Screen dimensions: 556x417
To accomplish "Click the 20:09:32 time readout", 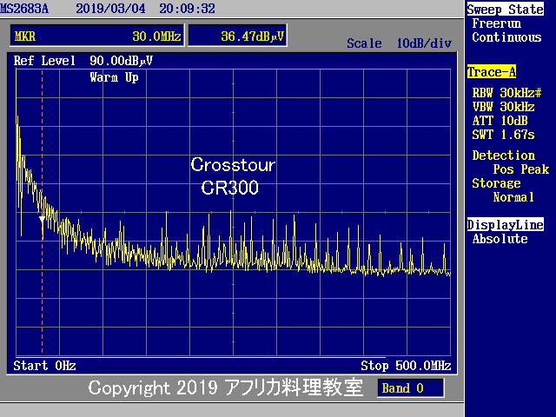I will (x=187, y=9).
